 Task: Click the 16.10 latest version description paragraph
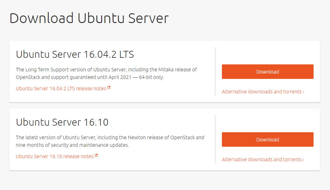click(110, 141)
